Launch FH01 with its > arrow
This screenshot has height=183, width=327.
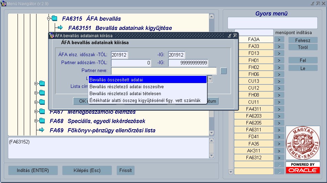point(279,60)
